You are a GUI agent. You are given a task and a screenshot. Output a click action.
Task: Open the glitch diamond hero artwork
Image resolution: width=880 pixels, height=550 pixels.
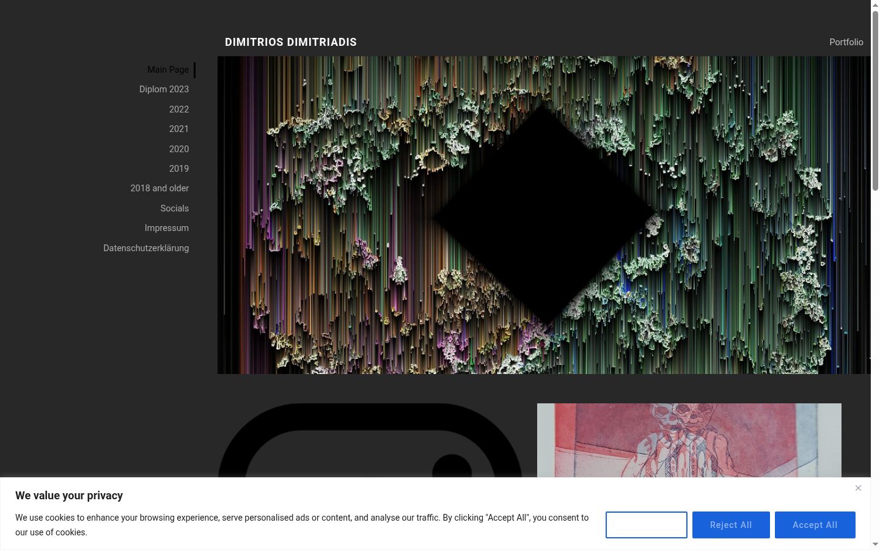544,215
